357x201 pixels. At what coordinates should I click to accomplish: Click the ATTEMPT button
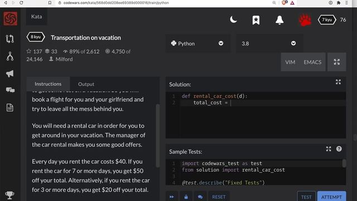(x=331, y=197)
